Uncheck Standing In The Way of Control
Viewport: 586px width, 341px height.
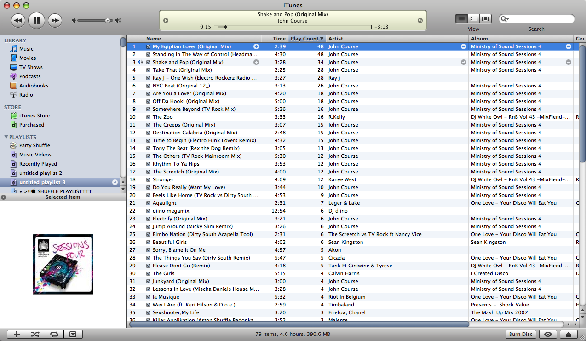point(149,54)
